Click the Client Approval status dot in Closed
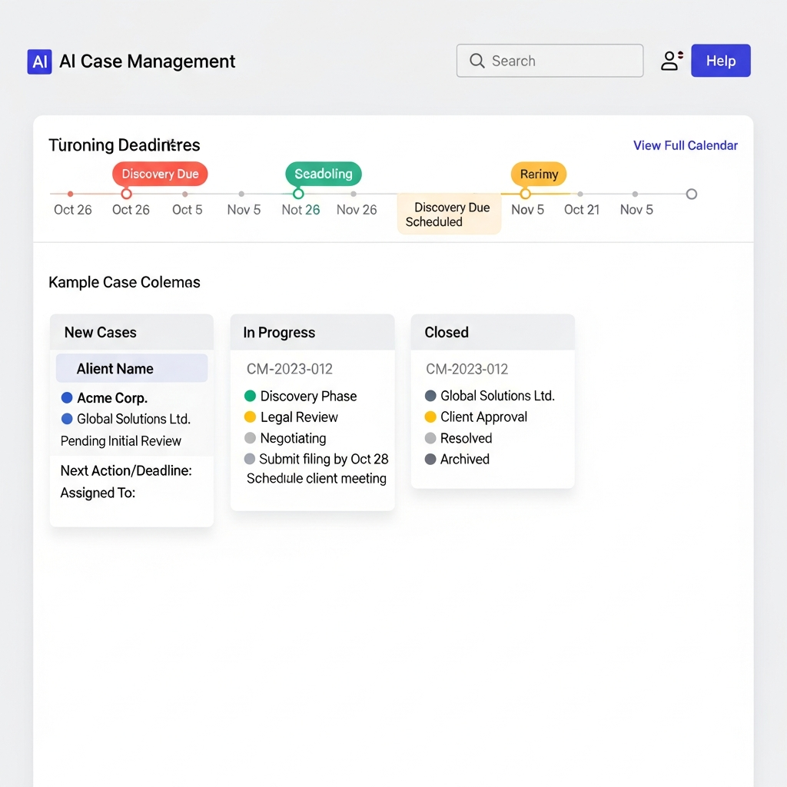This screenshot has width=787, height=787. click(x=430, y=417)
